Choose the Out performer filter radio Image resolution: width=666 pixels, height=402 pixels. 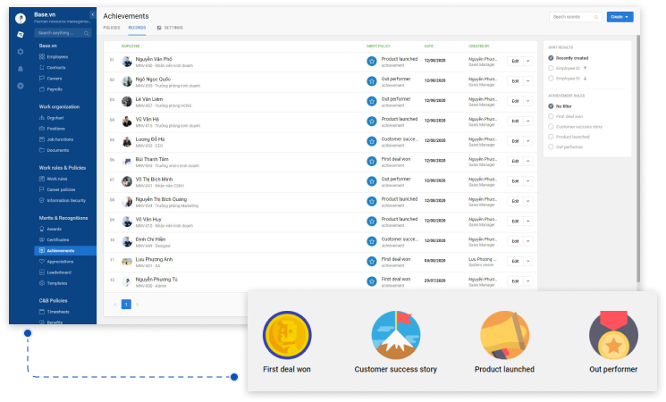tap(551, 146)
